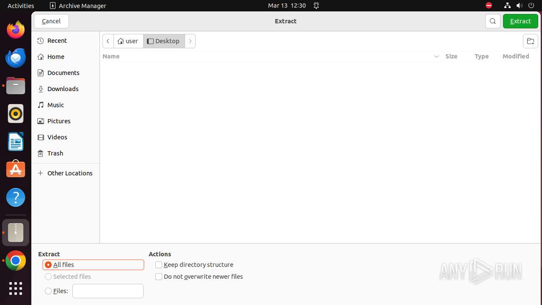The image size is (542, 305).
Task: Switch to the user folder in the path bar
Action: tap(128, 41)
